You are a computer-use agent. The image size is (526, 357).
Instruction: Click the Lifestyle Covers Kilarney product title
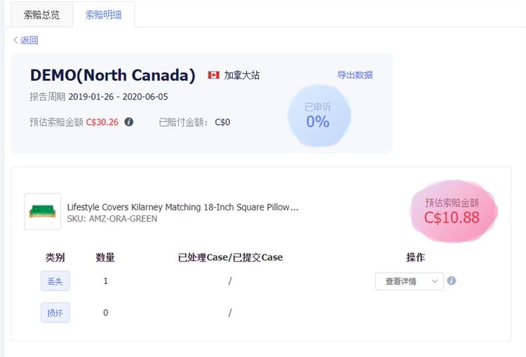pyautogui.click(x=182, y=207)
